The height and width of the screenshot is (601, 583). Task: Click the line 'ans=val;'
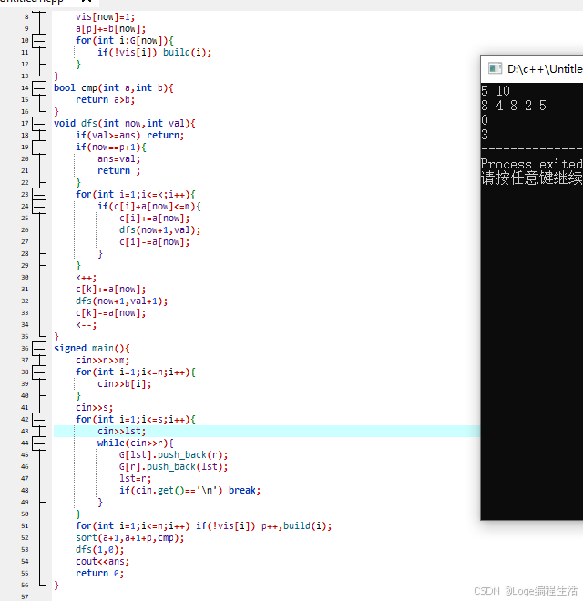(119, 159)
